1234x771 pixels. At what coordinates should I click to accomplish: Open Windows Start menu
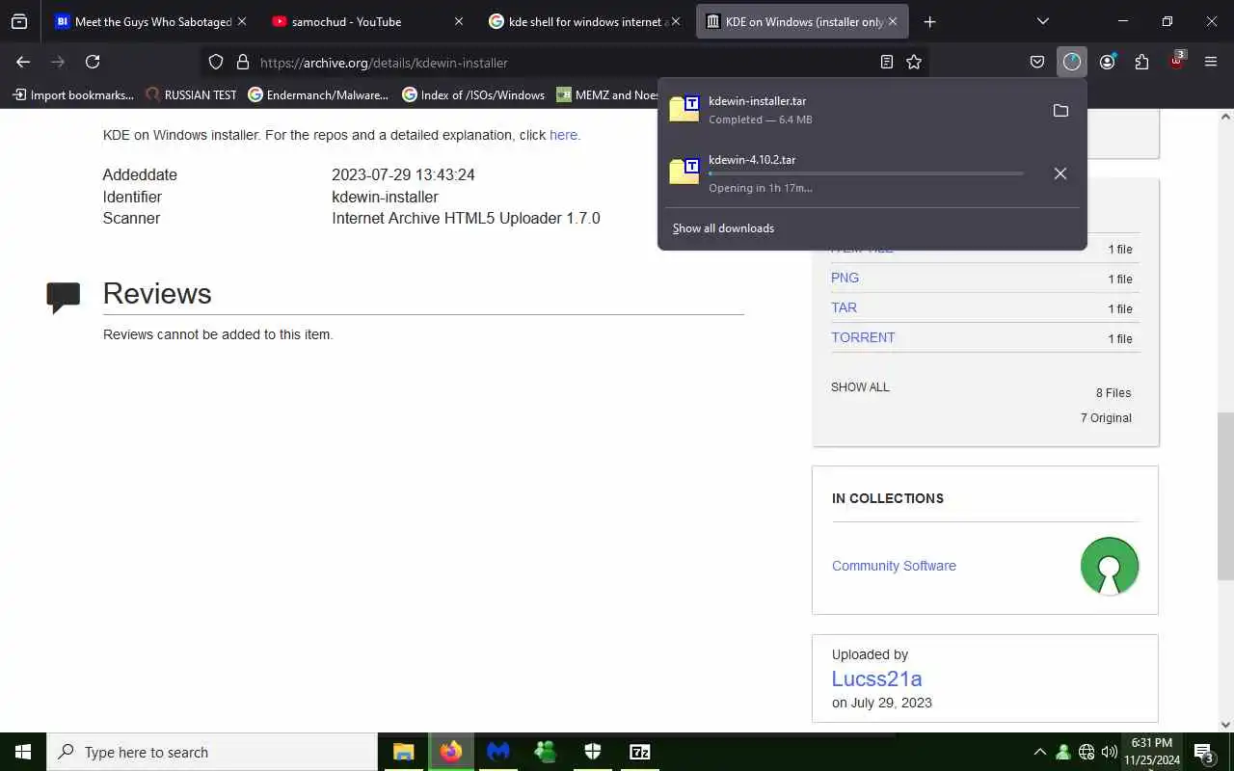[23, 752]
